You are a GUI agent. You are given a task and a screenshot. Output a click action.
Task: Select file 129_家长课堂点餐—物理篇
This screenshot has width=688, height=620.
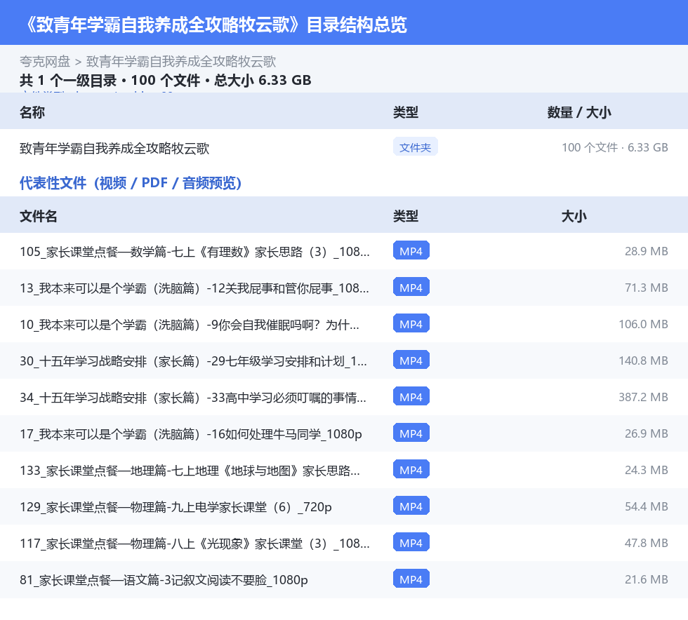pos(176,507)
